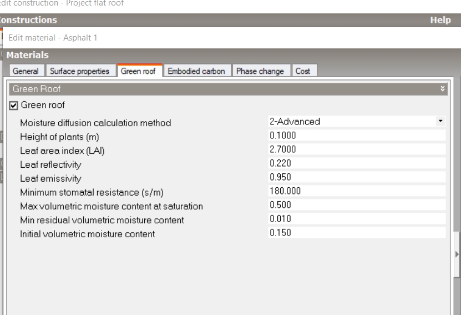Image resolution: width=461 pixels, height=315 pixels.
Task: Edit the Height of plants field
Action: pyautogui.click(x=357, y=136)
